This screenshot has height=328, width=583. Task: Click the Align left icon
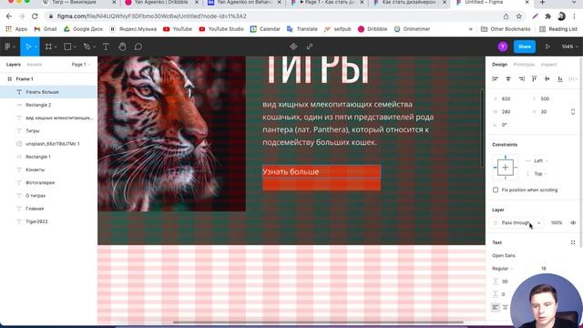[495, 79]
